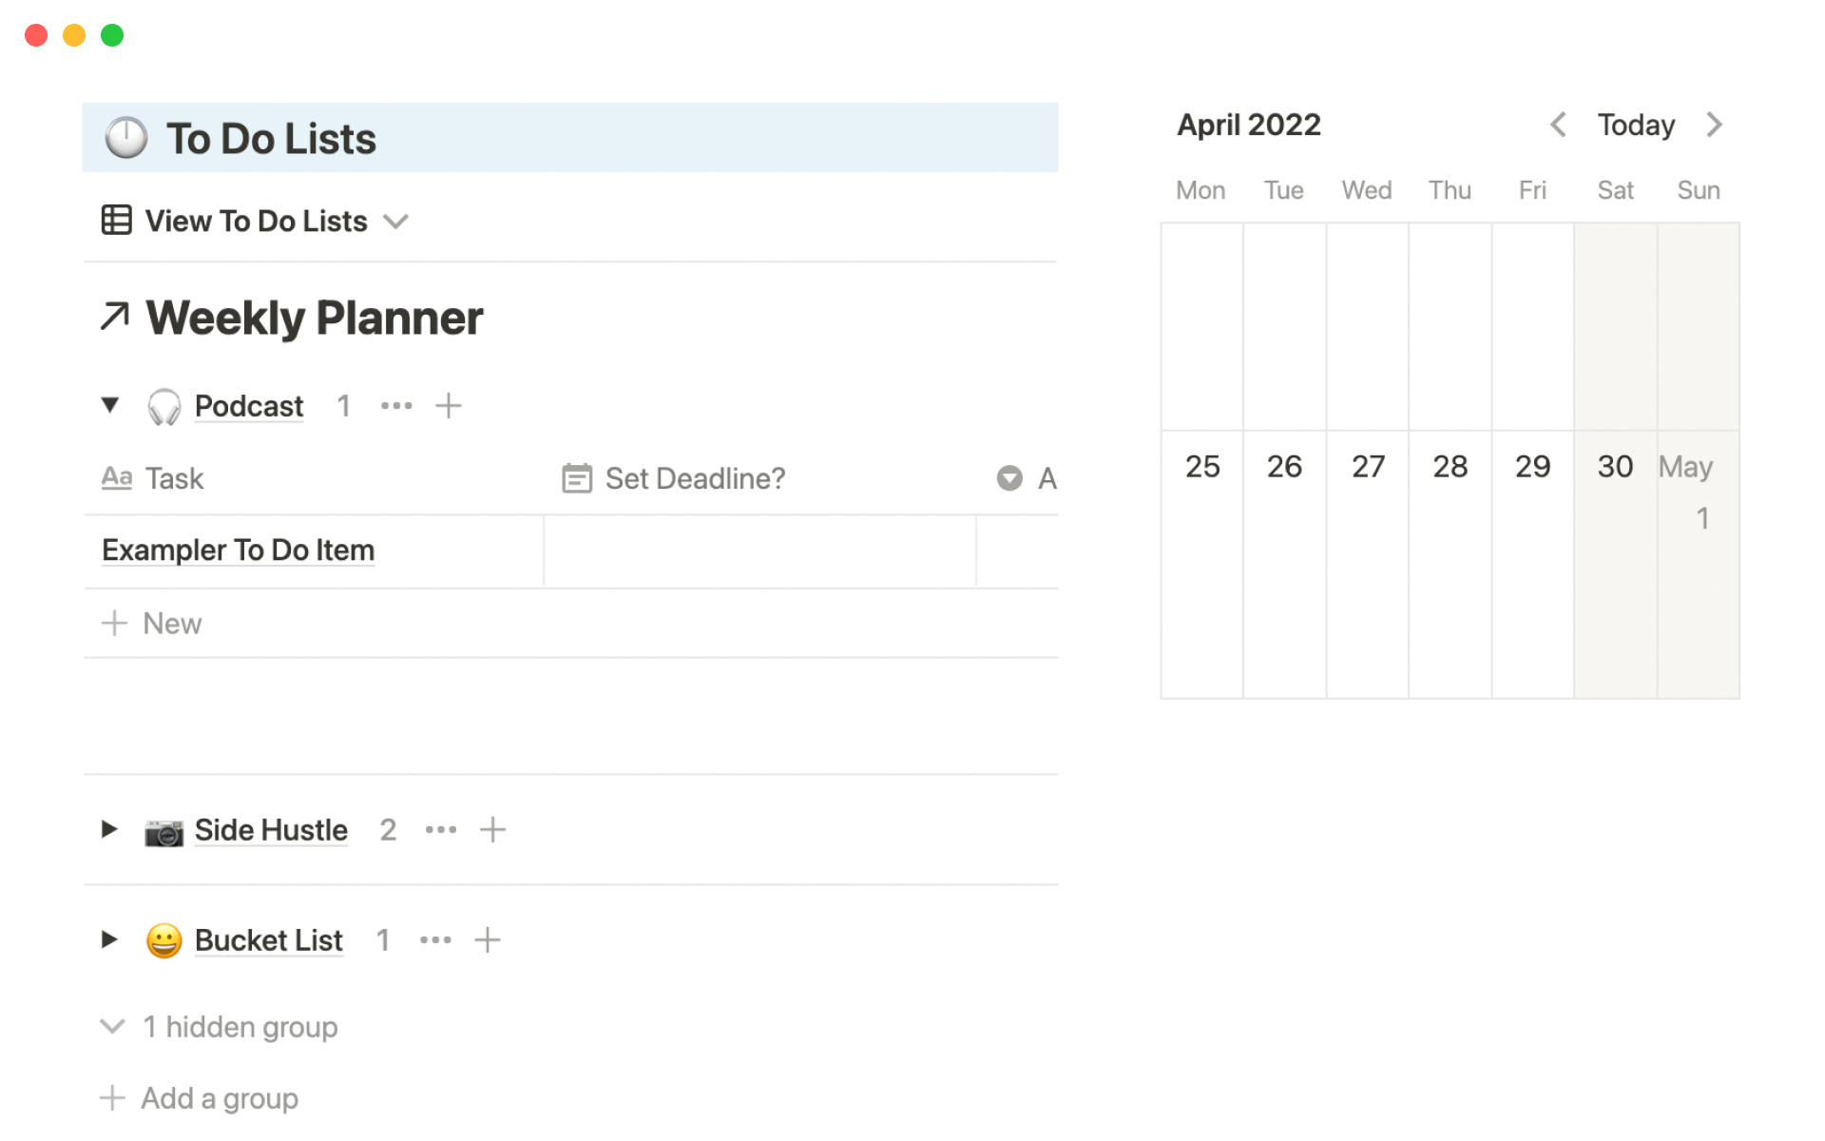Add new item to Bucket List group

[487, 940]
